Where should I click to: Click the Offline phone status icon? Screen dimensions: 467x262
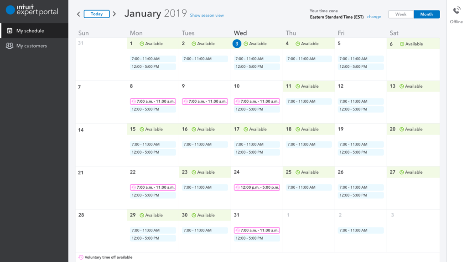coord(457,11)
